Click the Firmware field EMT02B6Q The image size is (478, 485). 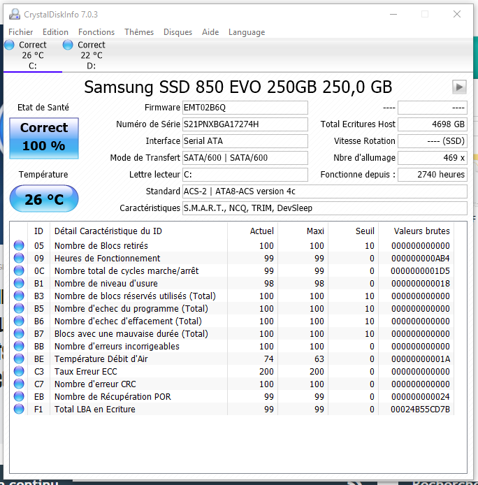245,108
